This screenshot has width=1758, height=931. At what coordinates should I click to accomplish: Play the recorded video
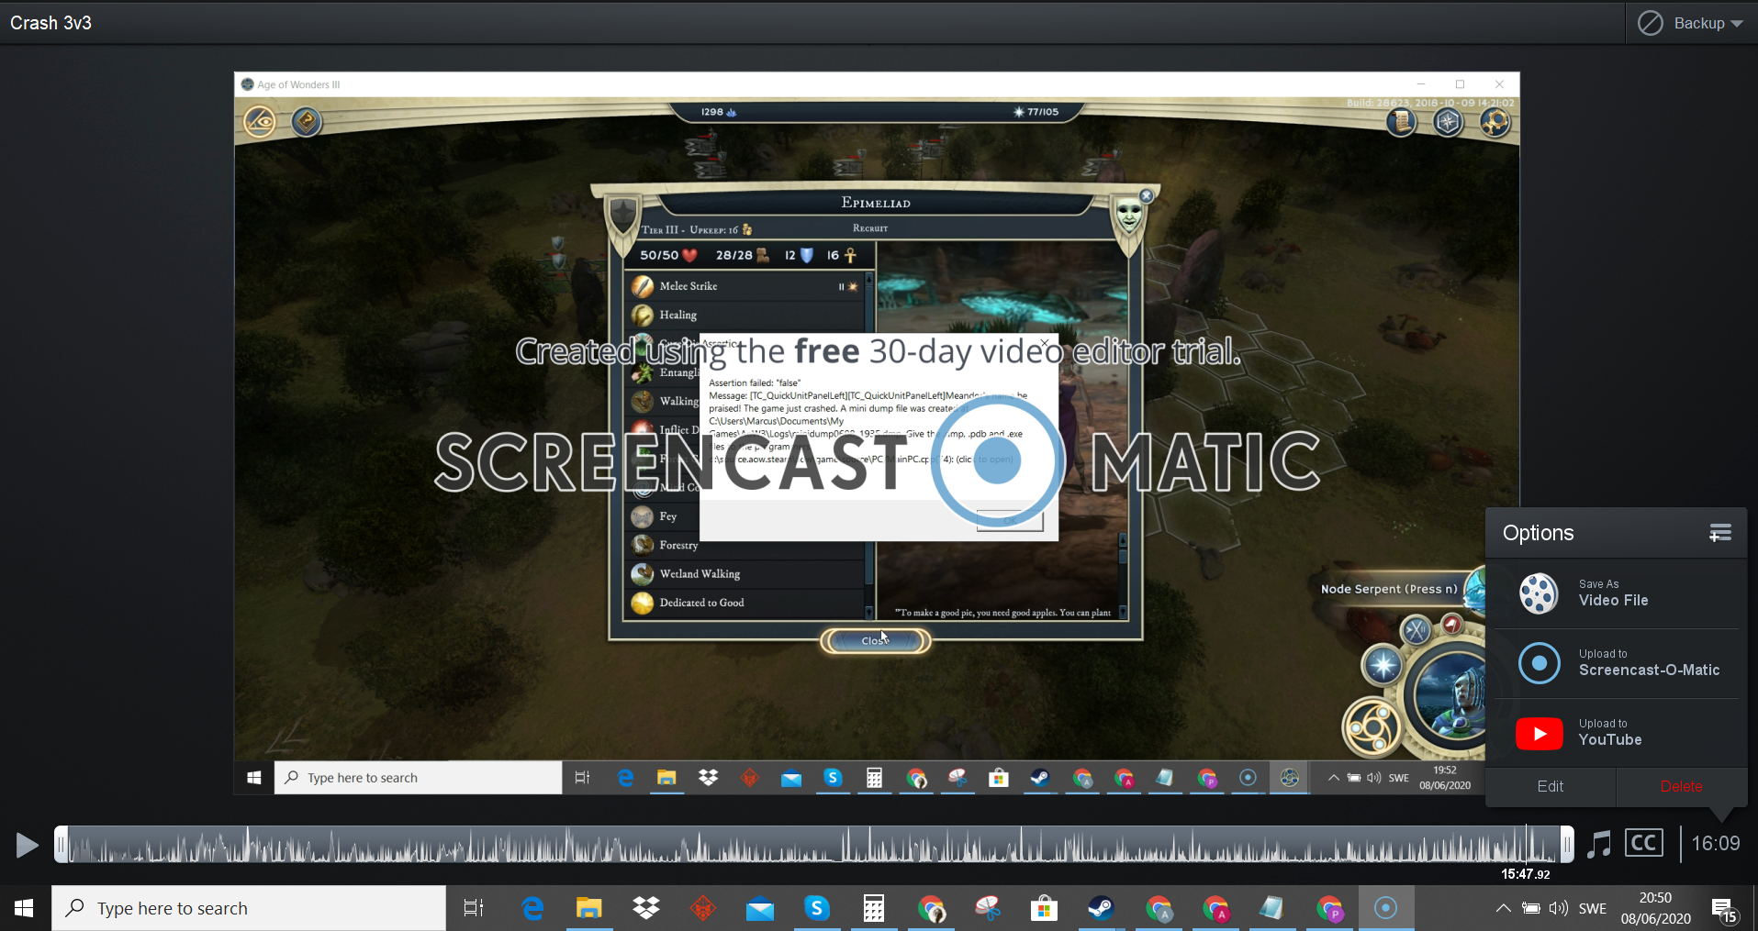coord(27,844)
